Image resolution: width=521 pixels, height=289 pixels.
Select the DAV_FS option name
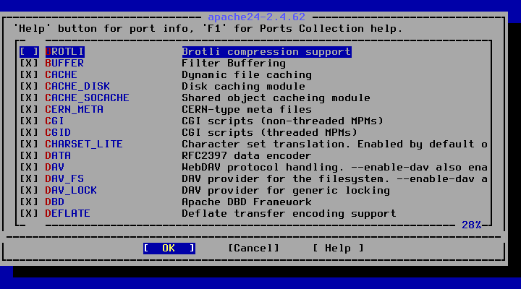(x=64, y=179)
